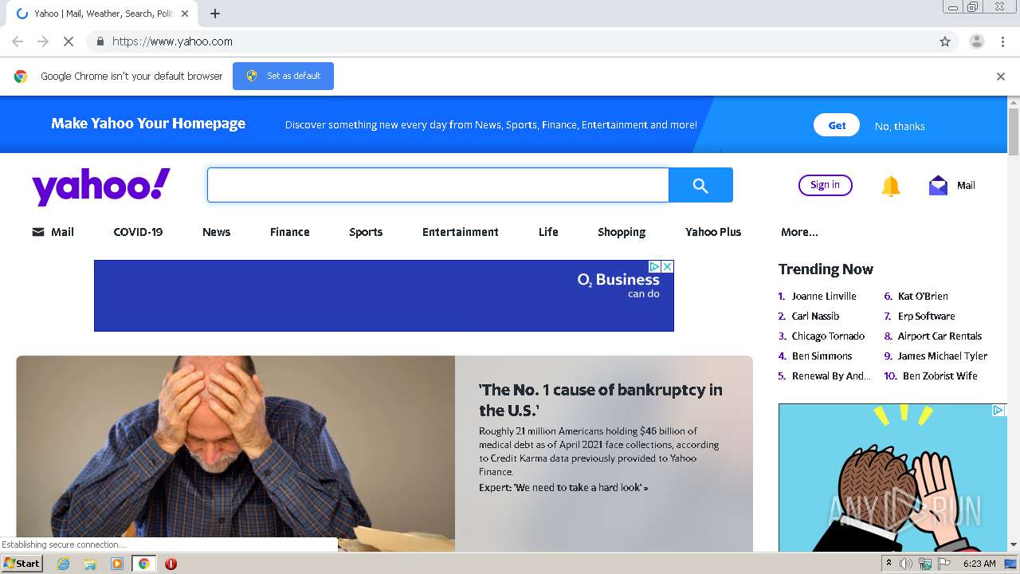Go to the Finance section
Screen dimensions: 1020x574
(x=289, y=232)
